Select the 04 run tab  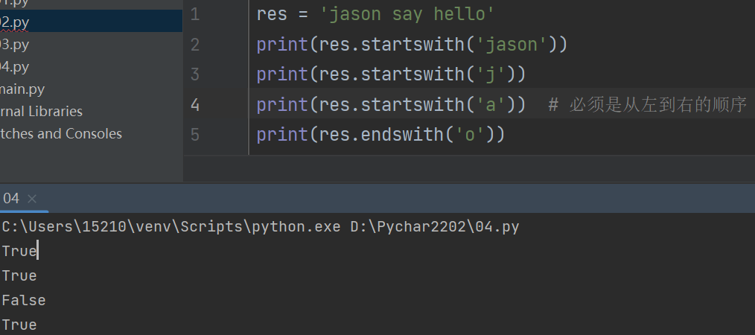click(11, 199)
